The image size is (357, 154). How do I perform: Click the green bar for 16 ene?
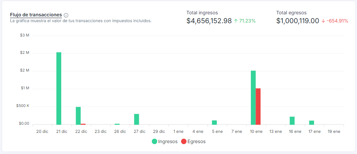point(292,121)
